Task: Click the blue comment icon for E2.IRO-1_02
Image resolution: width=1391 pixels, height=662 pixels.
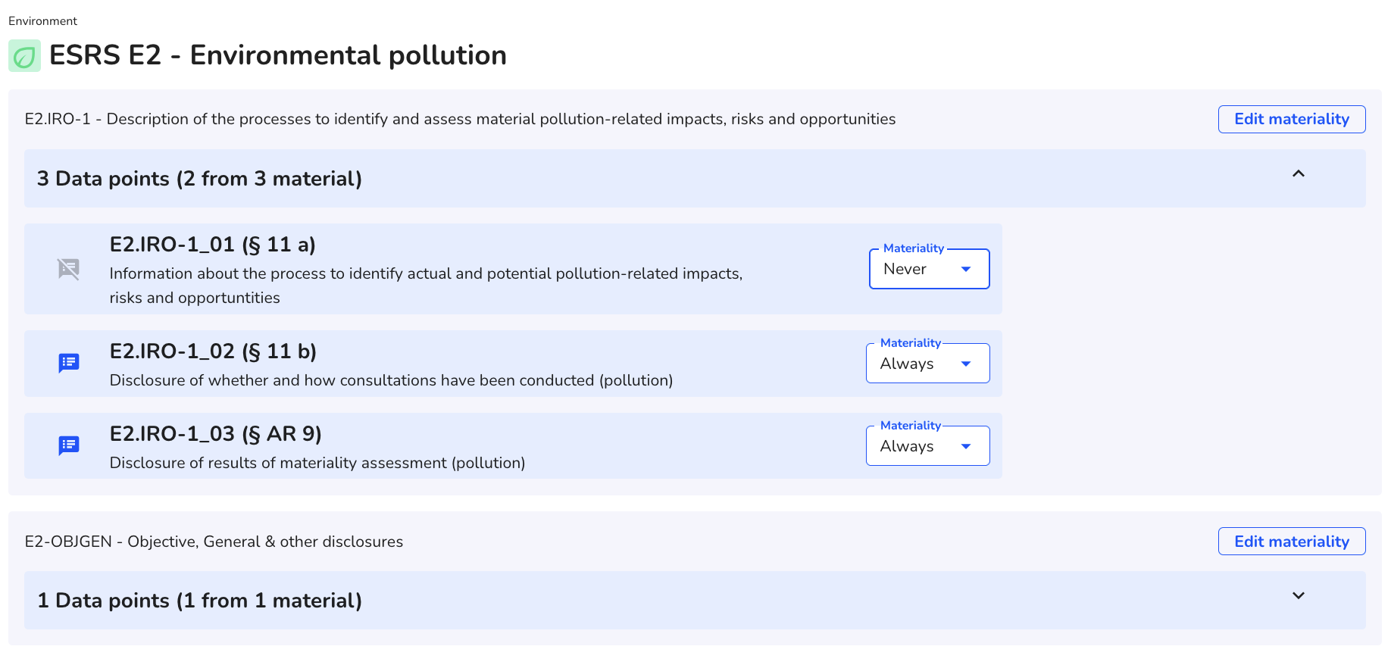Action: point(69,364)
